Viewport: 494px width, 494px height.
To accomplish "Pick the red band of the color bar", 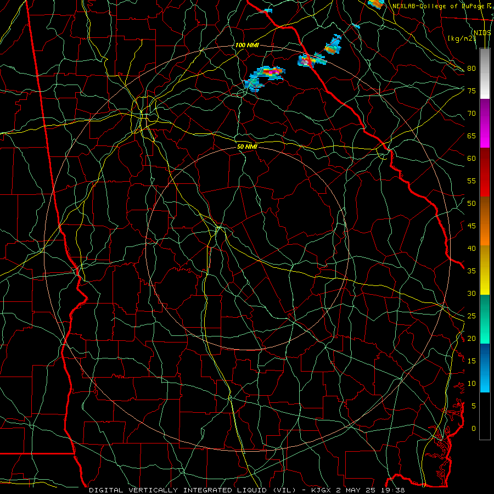I will 485,172.
